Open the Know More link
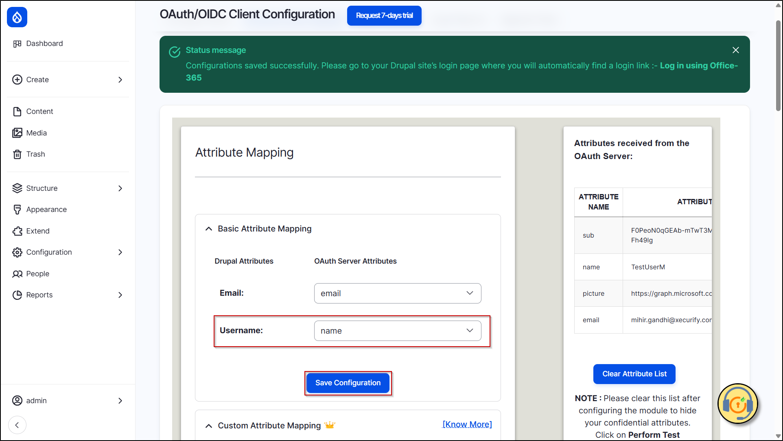783x441 pixels. [x=467, y=424]
